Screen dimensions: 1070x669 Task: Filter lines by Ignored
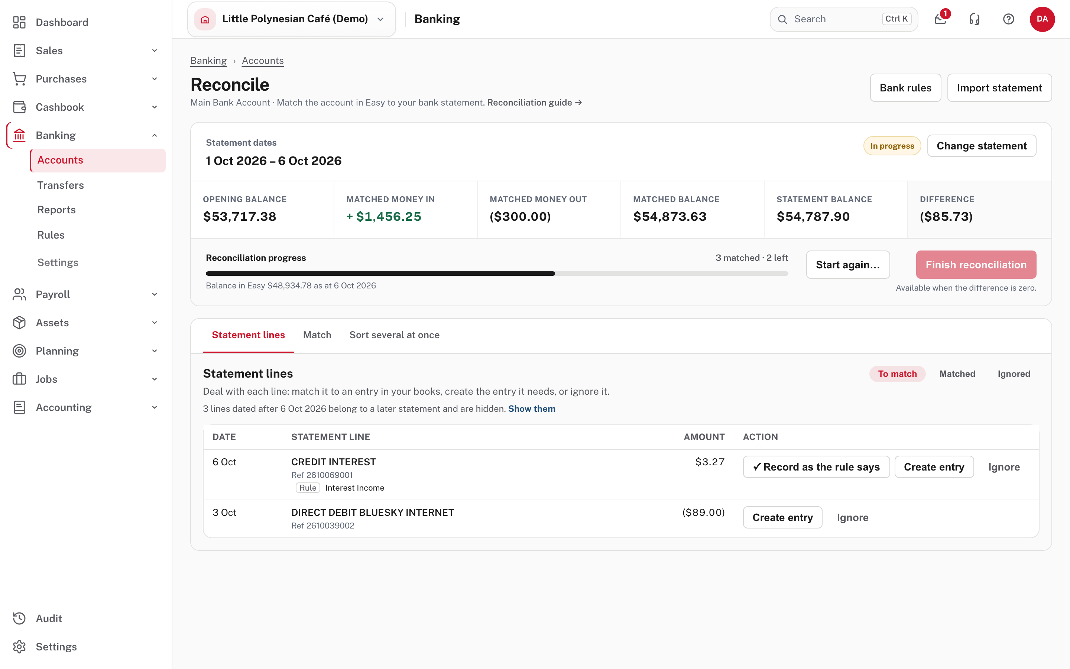pyautogui.click(x=1014, y=374)
